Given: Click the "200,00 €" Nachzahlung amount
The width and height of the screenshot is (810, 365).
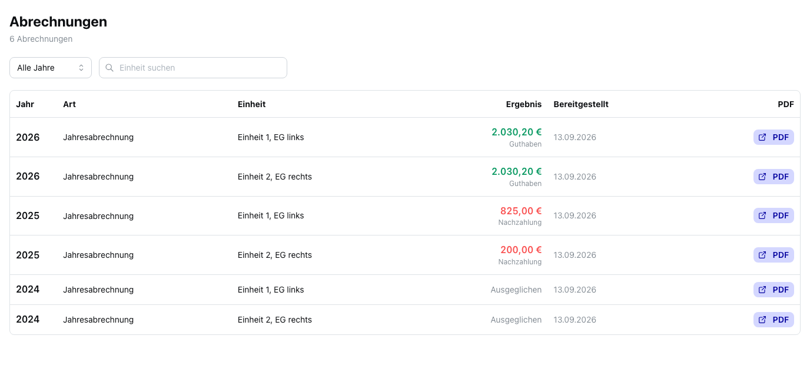Looking at the screenshot, I should pyautogui.click(x=521, y=250).
